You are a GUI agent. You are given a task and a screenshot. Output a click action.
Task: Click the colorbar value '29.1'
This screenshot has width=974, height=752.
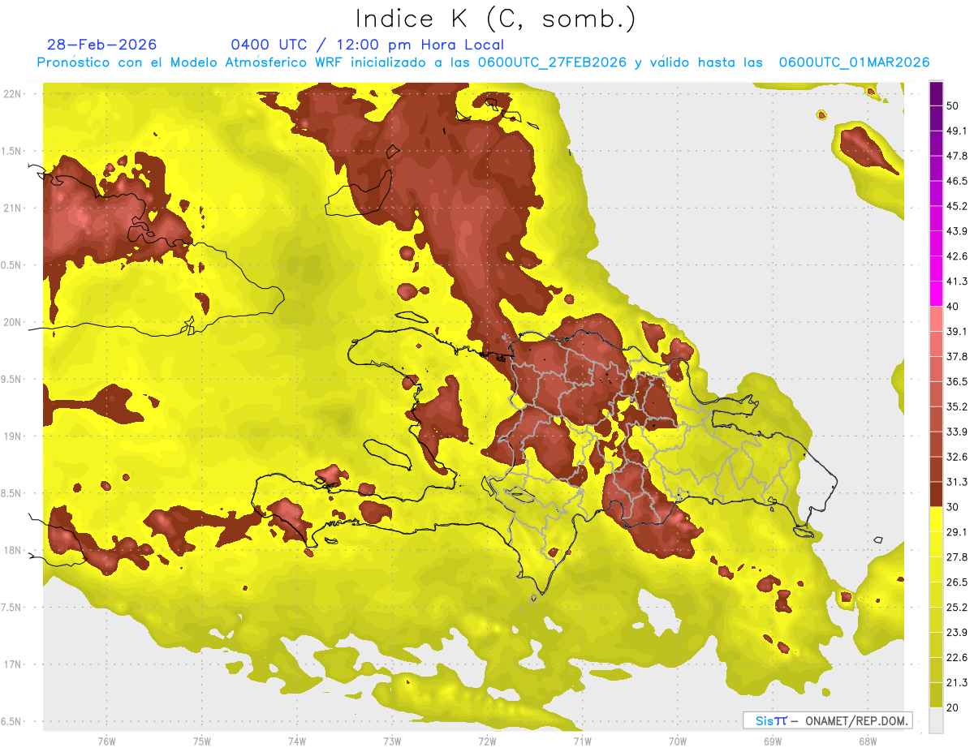tap(957, 532)
